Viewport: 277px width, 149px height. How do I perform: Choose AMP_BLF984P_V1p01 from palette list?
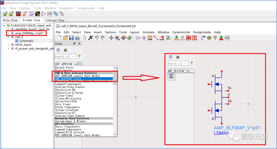click(x=68, y=79)
